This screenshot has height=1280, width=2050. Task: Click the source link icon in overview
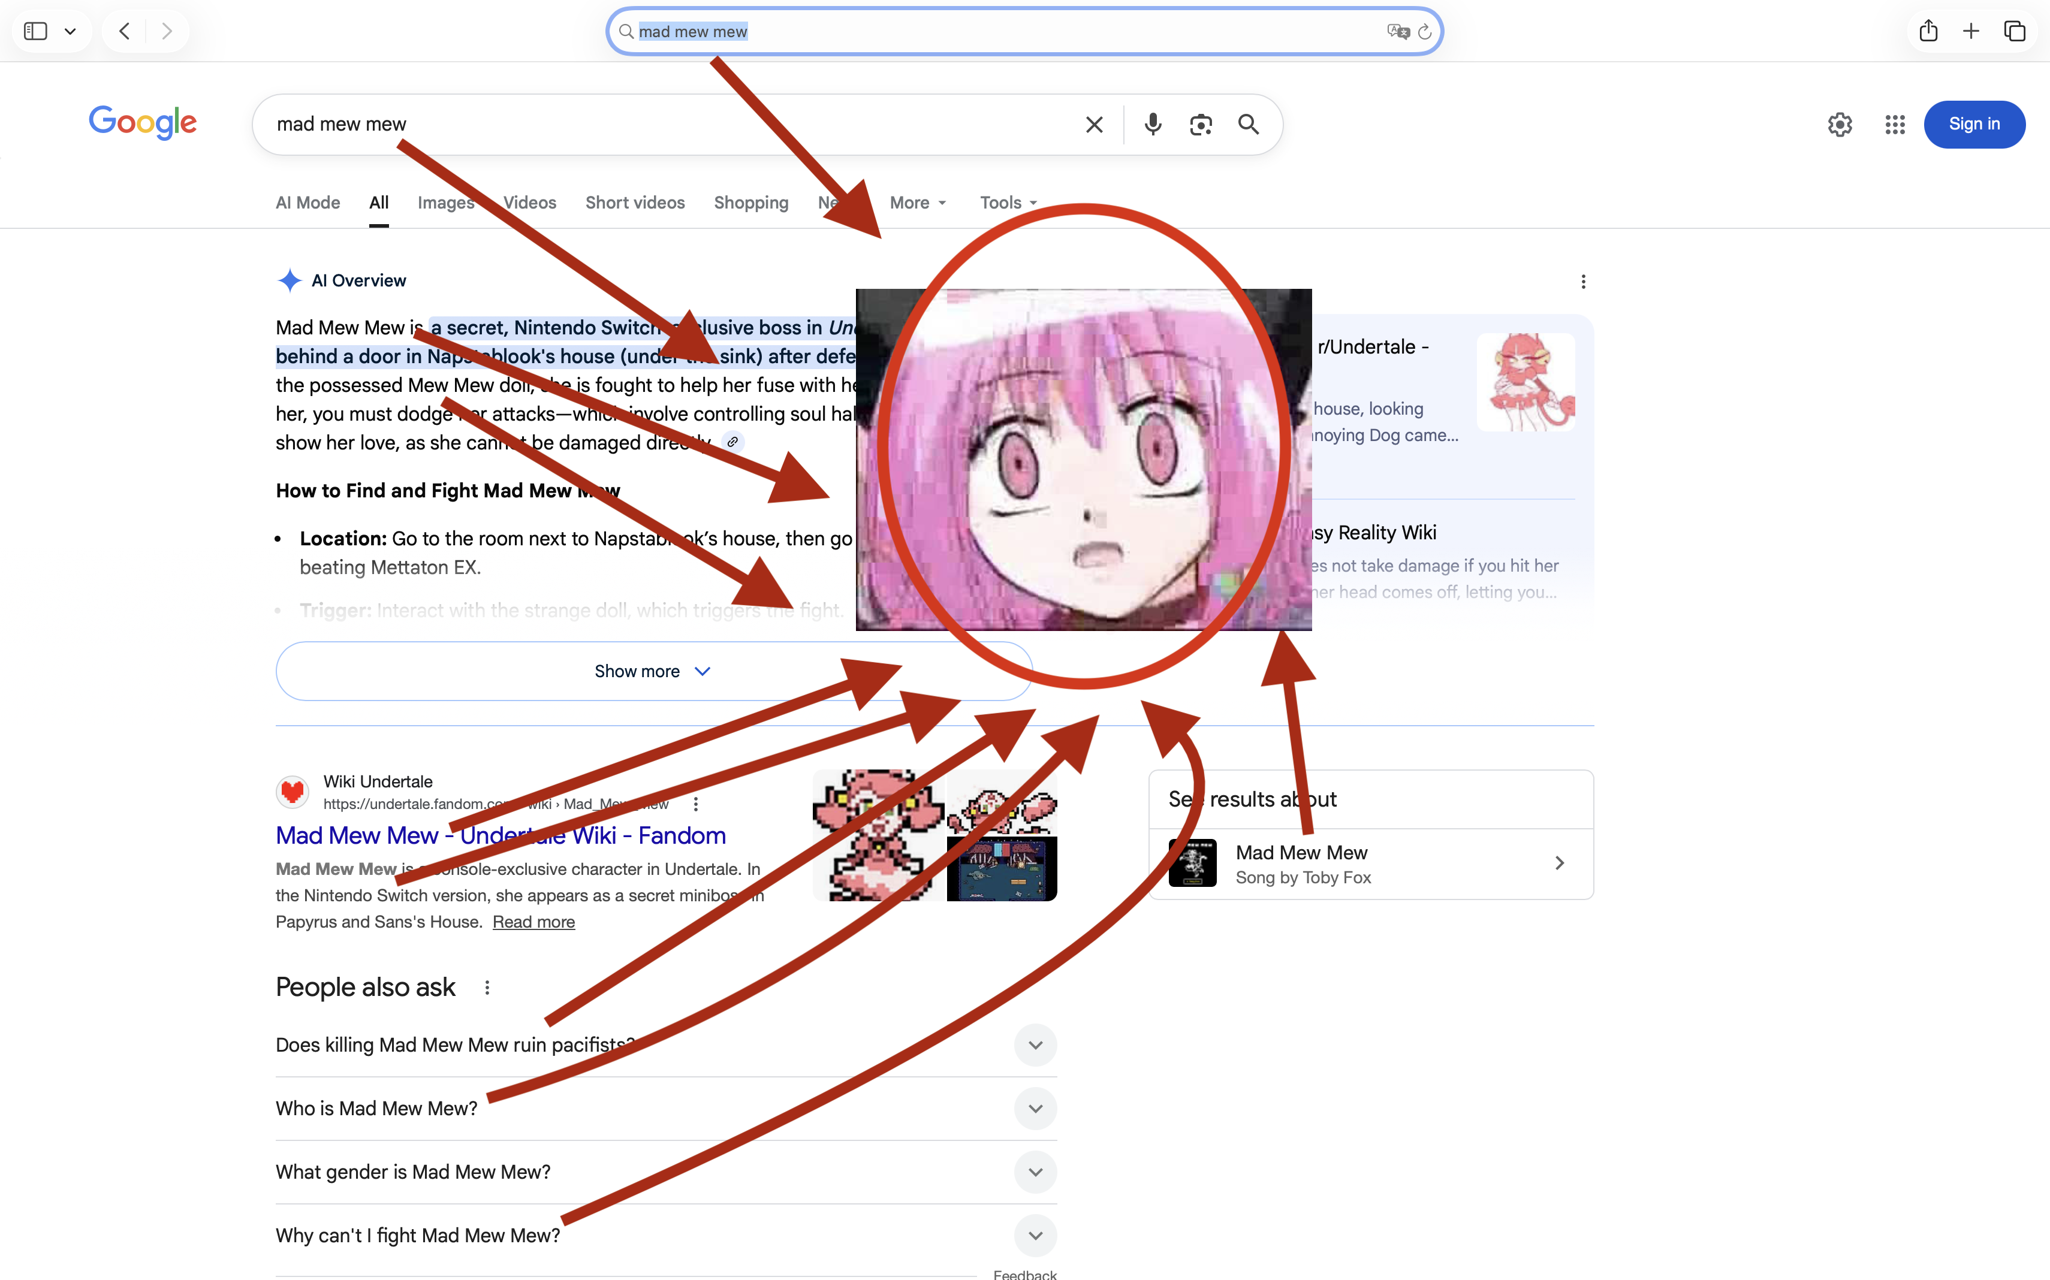[732, 442]
